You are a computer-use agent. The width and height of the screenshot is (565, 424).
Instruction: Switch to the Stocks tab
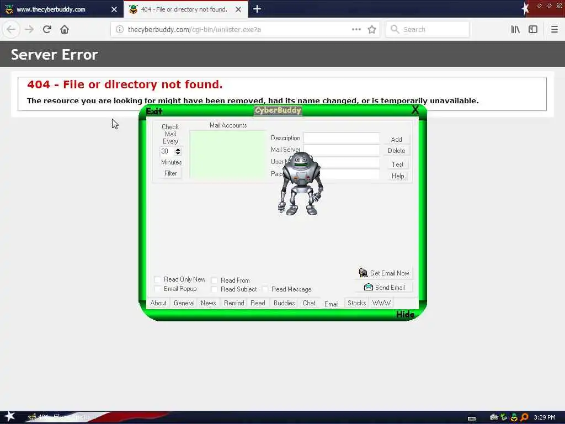click(x=357, y=303)
